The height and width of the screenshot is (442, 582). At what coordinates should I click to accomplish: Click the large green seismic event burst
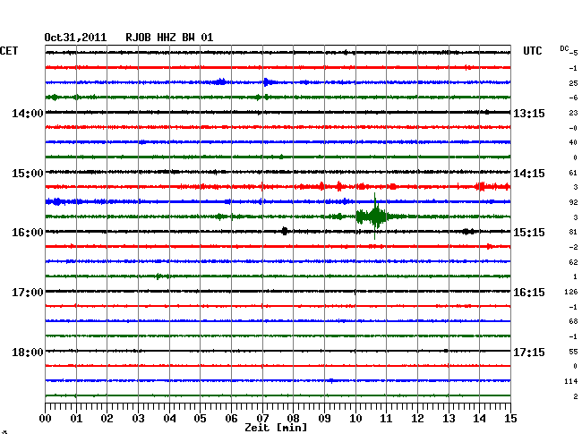coord(373,217)
